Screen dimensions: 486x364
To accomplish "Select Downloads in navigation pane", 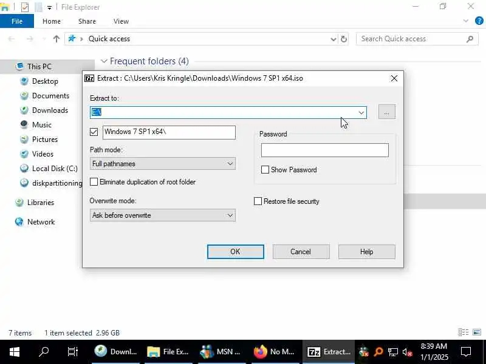I will coord(50,110).
